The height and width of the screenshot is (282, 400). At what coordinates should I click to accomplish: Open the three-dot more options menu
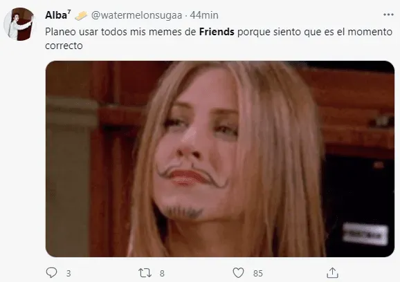[x=388, y=15]
